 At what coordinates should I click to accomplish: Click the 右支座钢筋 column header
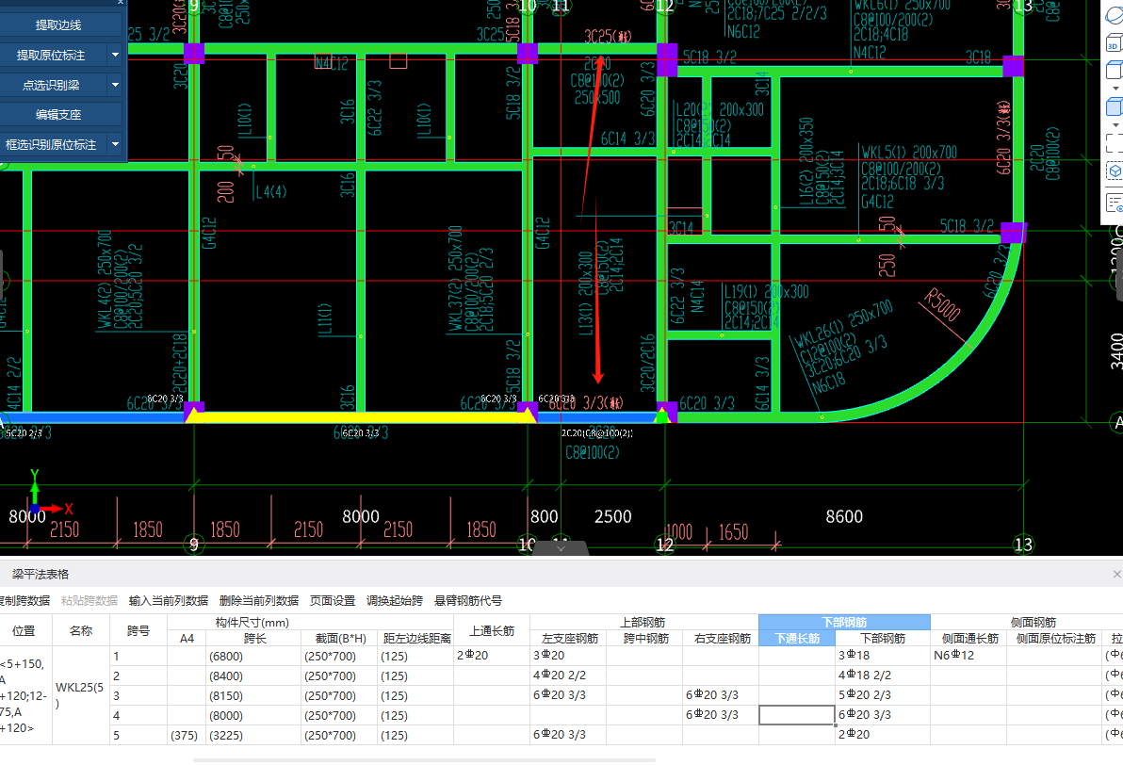coord(721,638)
